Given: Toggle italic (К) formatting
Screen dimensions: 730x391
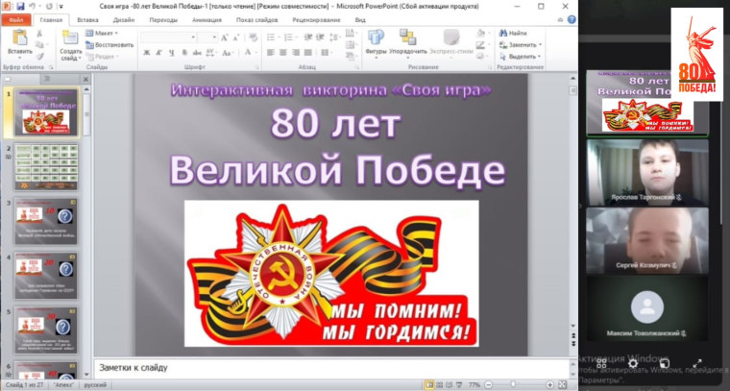Looking at the screenshot, I should pyautogui.click(x=159, y=53).
